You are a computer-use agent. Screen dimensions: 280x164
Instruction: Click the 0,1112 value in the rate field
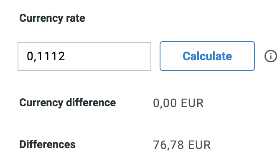point(46,56)
